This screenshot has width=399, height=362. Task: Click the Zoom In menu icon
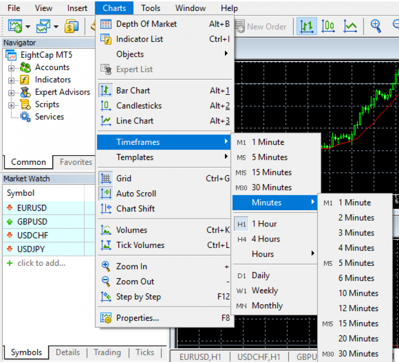pos(106,266)
